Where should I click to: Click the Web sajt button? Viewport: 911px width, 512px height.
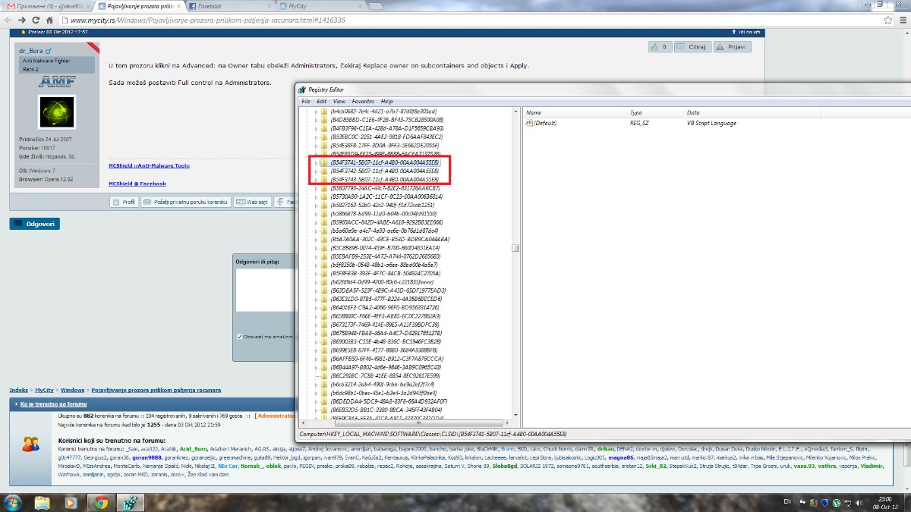(x=251, y=202)
